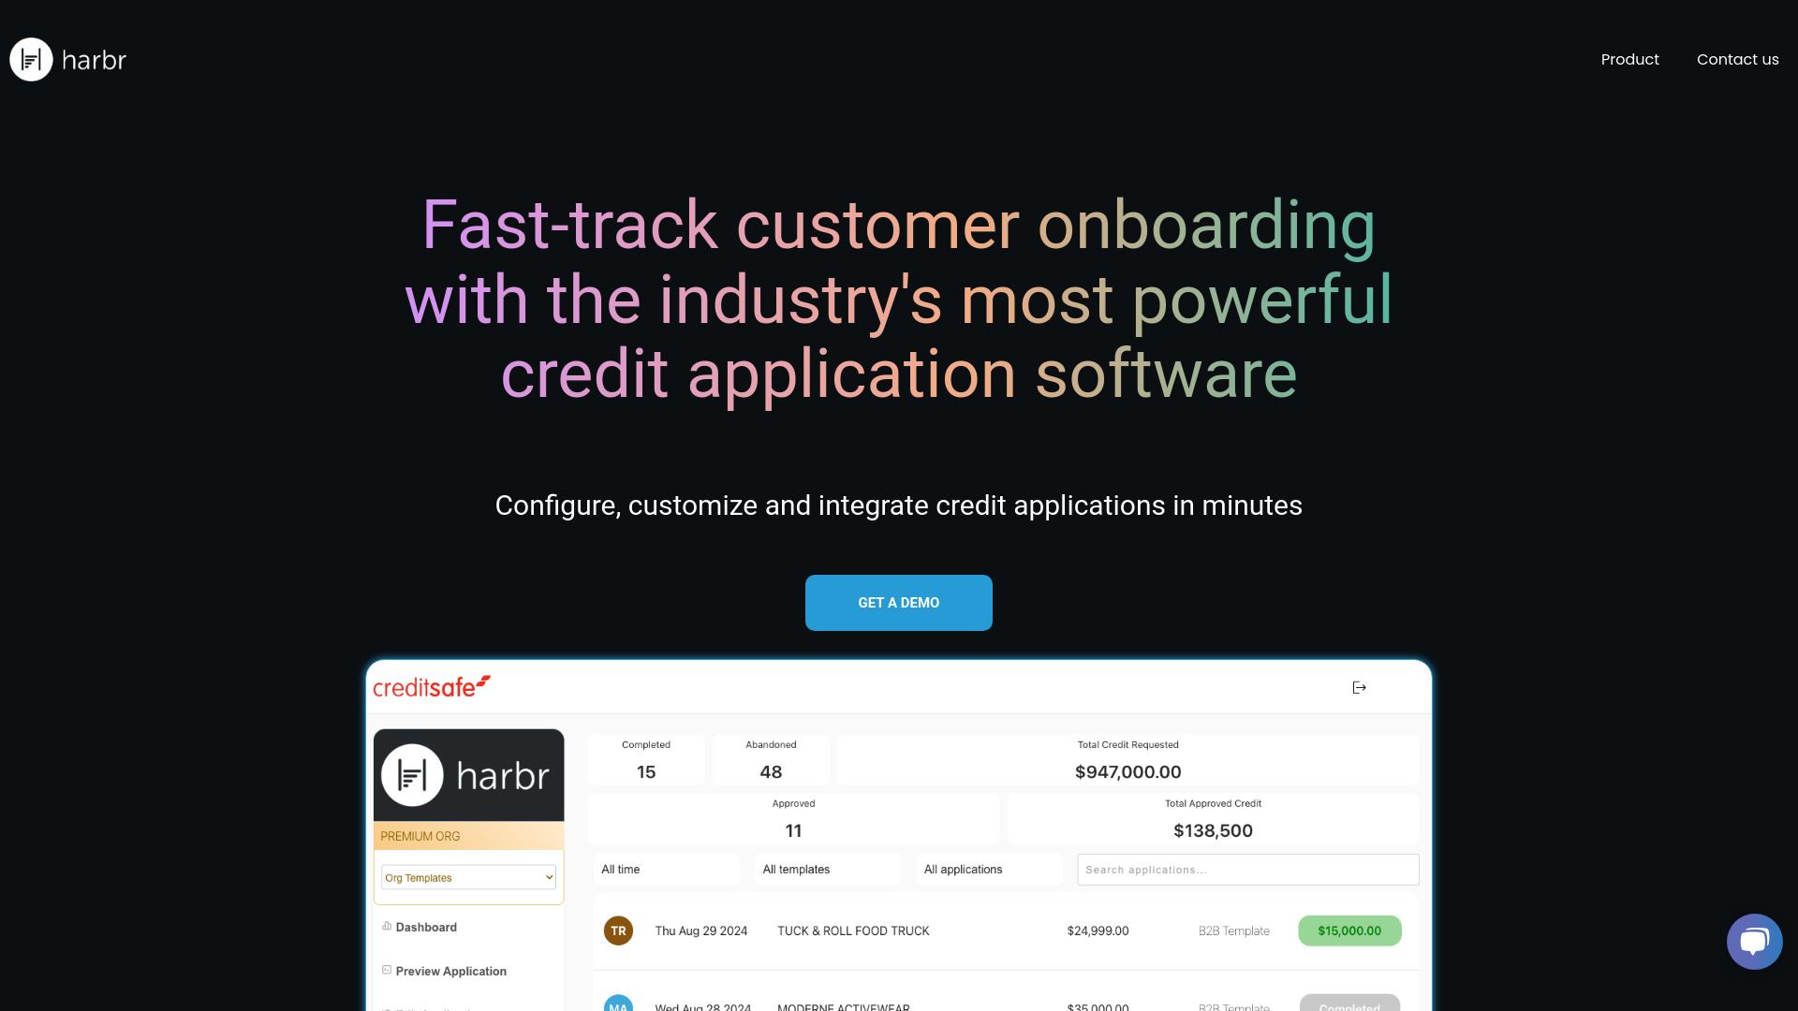Click the Org Templates dropdown selector
The width and height of the screenshot is (1798, 1011).
(466, 878)
